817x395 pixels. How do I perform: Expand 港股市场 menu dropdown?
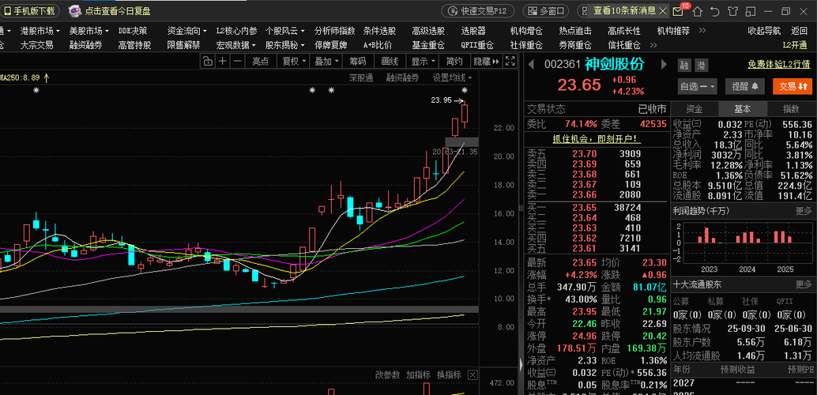[x=40, y=31]
